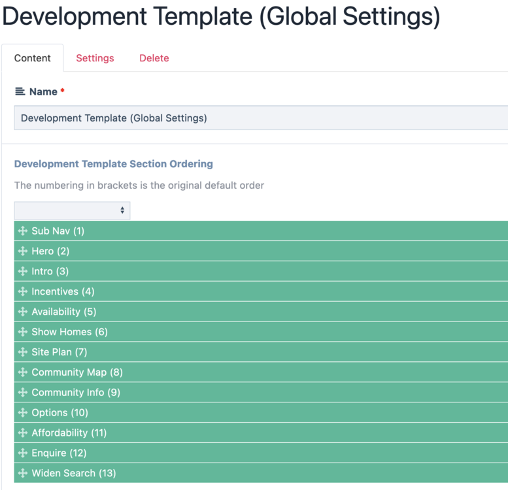Screen dimensions: 508x490
Task: Open the section ordering dropdown
Action: [72, 210]
